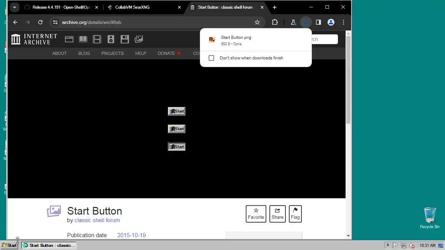Check "Don't show when downloads finish"
The image size is (445, 250).
point(211,58)
